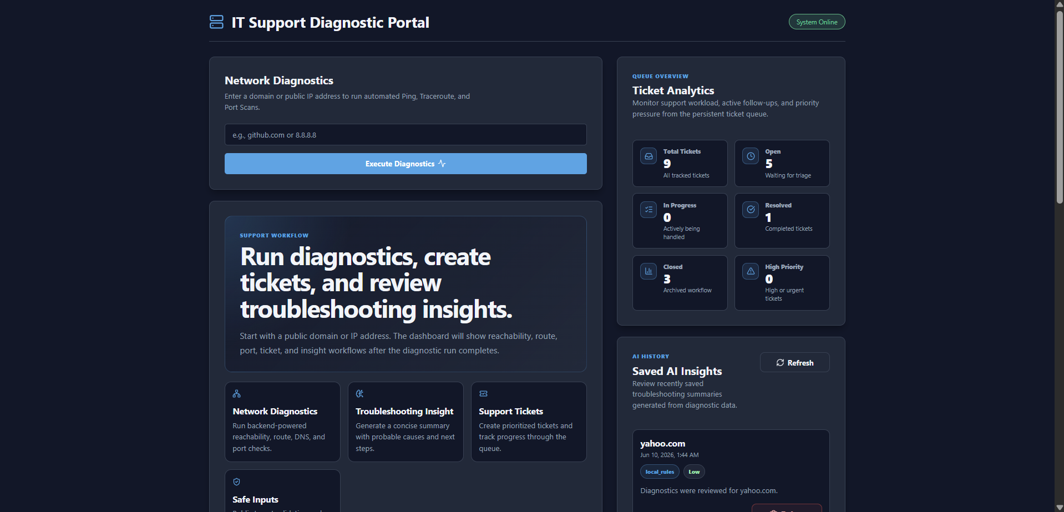
Task: Click the "Support Tickets" card title
Action: point(511,412)
